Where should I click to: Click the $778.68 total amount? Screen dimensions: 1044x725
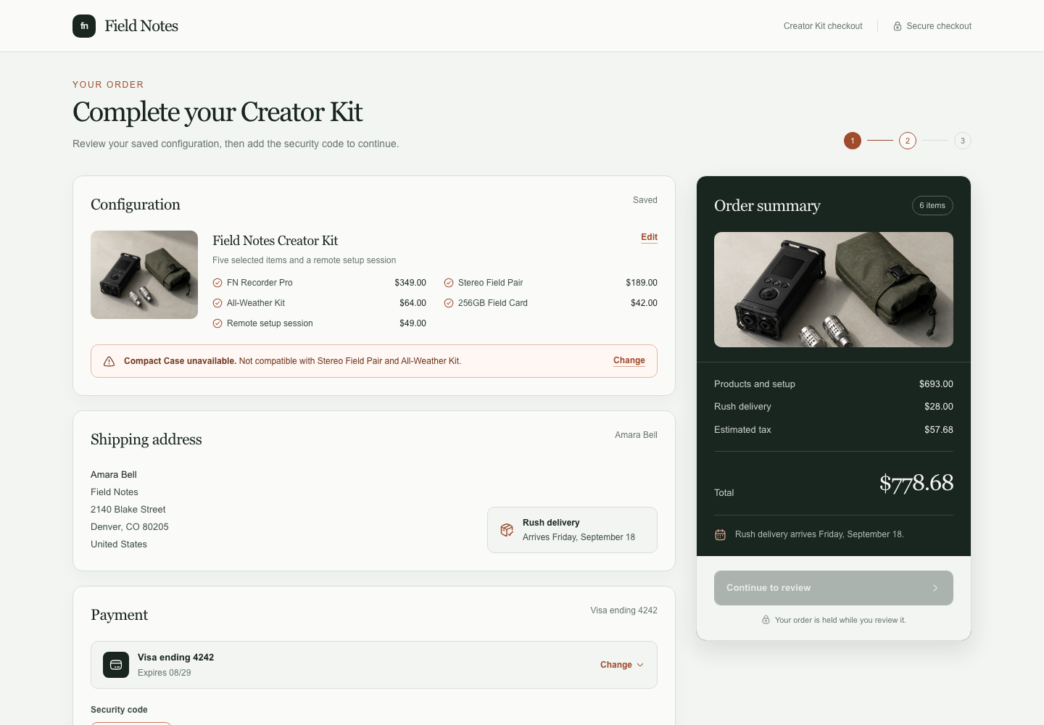(x=916, y=483)
